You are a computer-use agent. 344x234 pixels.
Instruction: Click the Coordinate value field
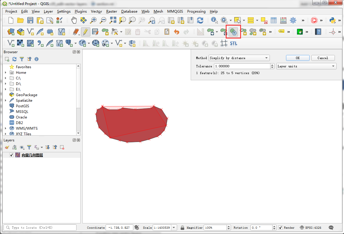point(119,228)
